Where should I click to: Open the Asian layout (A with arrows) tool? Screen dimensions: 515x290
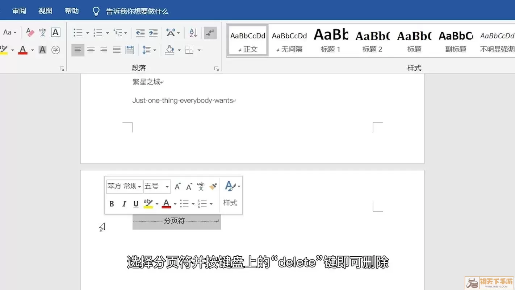point(170,33)
